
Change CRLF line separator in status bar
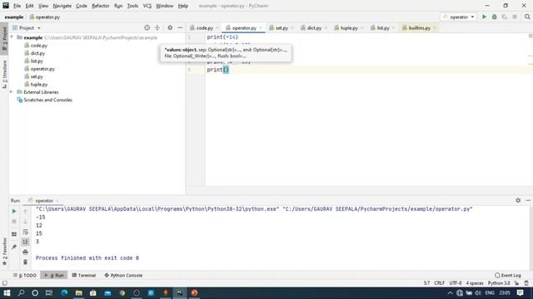pyautogui.click(x=439, y=283)
